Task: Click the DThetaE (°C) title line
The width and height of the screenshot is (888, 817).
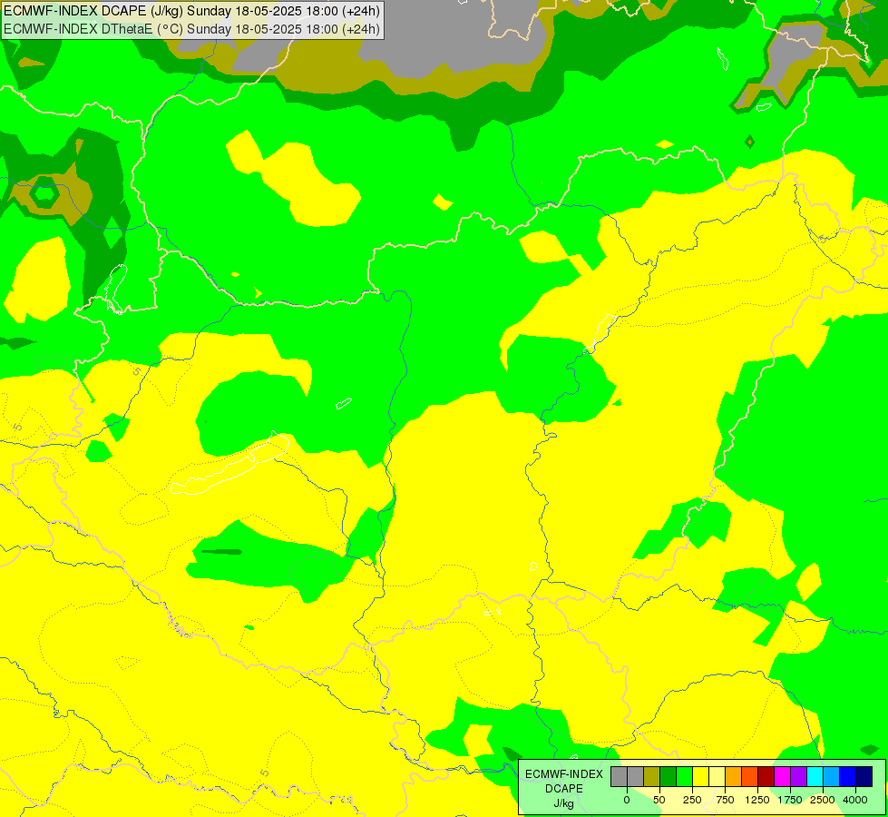Action: point(192,29)
